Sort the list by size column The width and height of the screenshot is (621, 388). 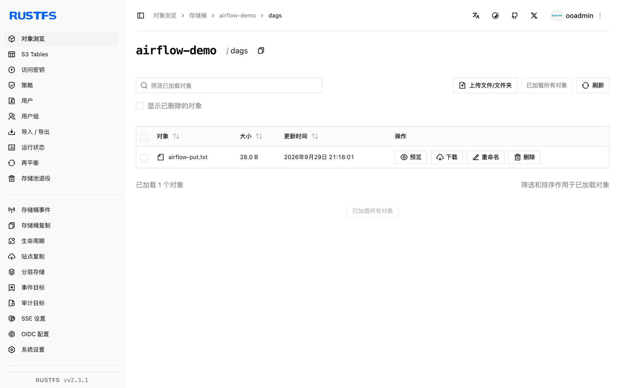pyautogui.click(x=259, y=136)
